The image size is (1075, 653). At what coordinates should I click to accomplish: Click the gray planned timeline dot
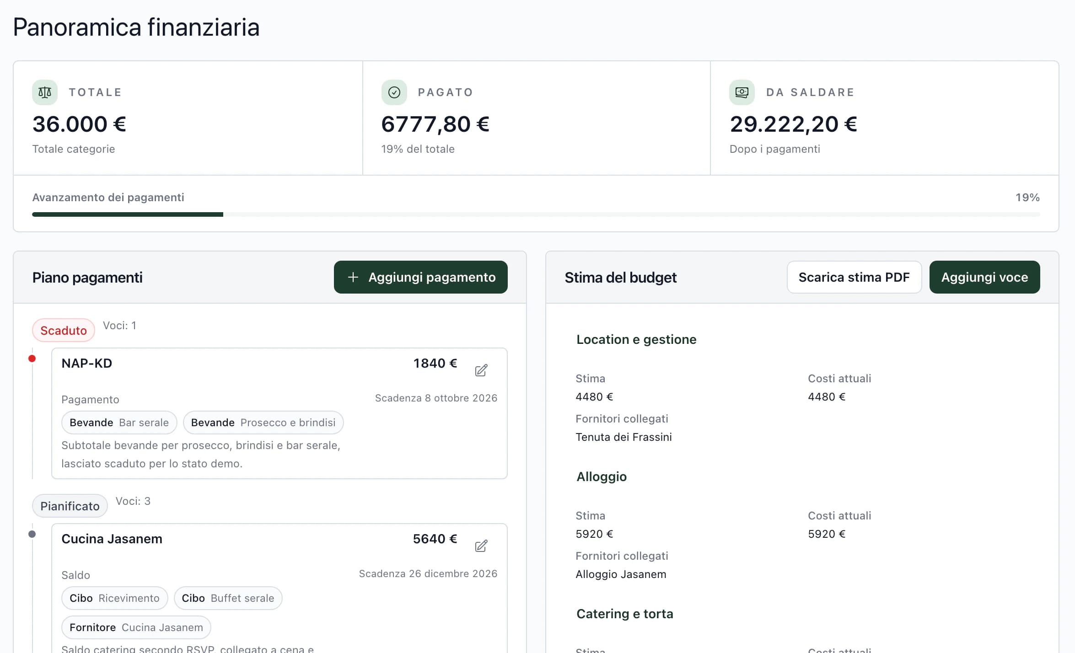[32, 534]
